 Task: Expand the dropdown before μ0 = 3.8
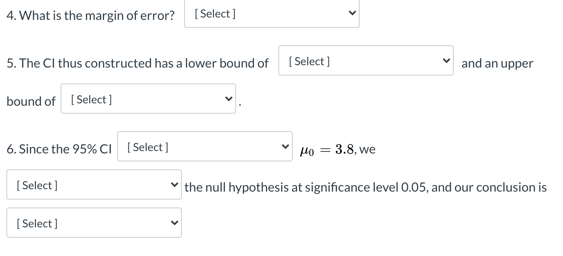(x=204, y=147)
